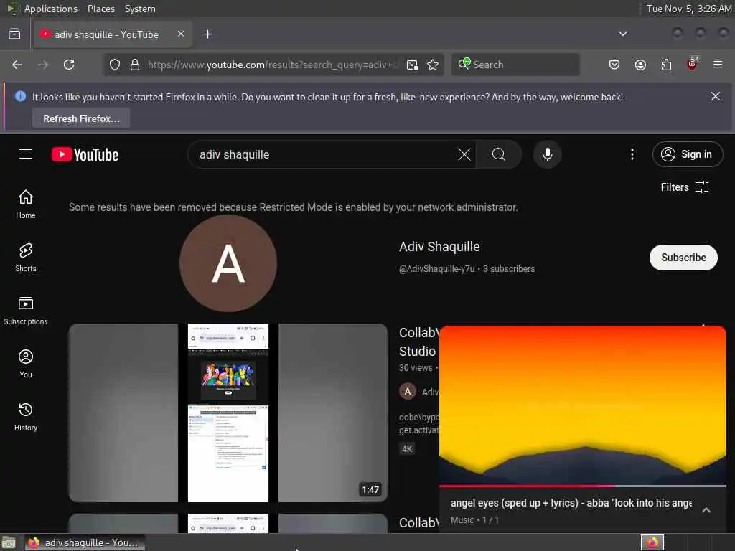Viewport: 735px width, 551px height.
Task: Open Firefox application hamburger menu
Action: pyautogui.click(x=718, y=65)
